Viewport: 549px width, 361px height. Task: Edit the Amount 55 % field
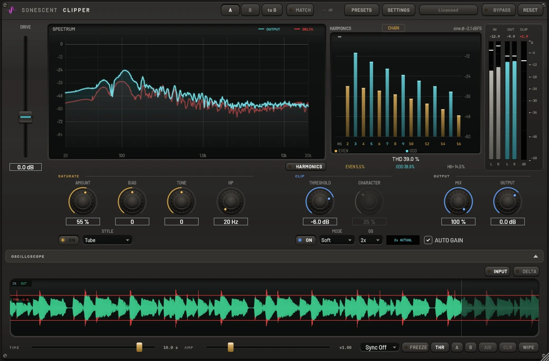(82, 222)
